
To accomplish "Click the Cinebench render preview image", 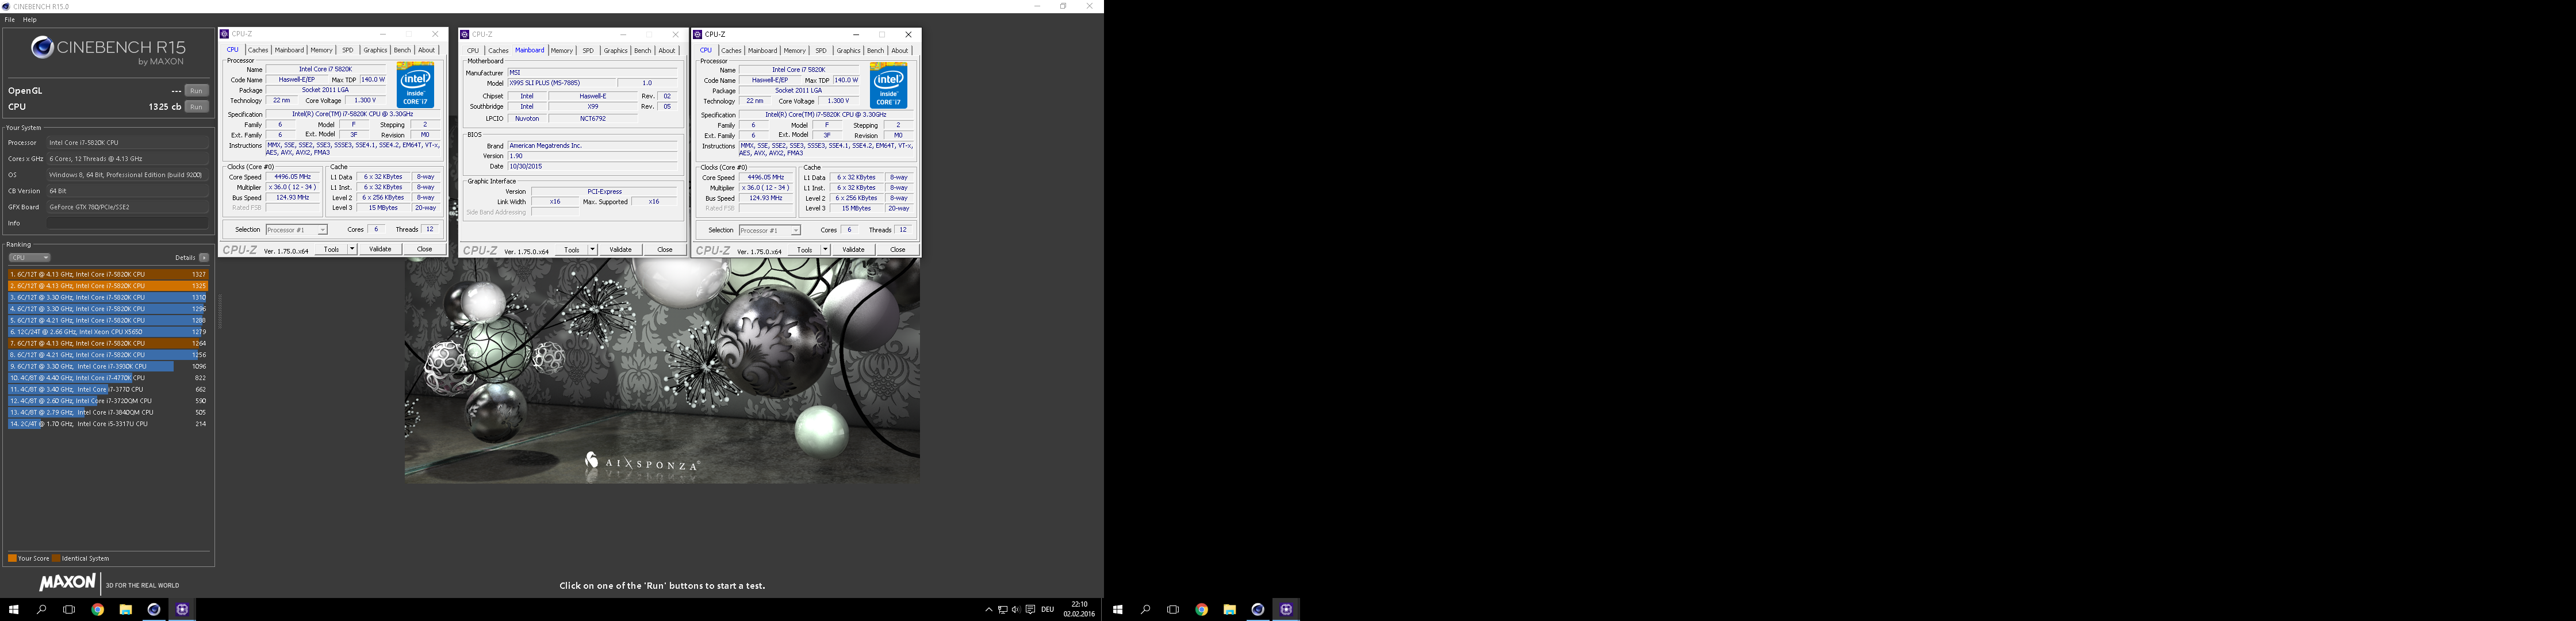I will point(662,371).
